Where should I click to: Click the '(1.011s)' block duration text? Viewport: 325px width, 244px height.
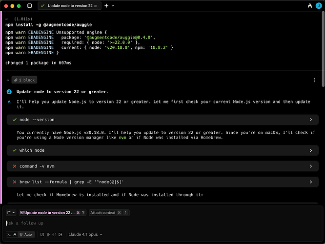pyautogui.click(x=23, y=19)
